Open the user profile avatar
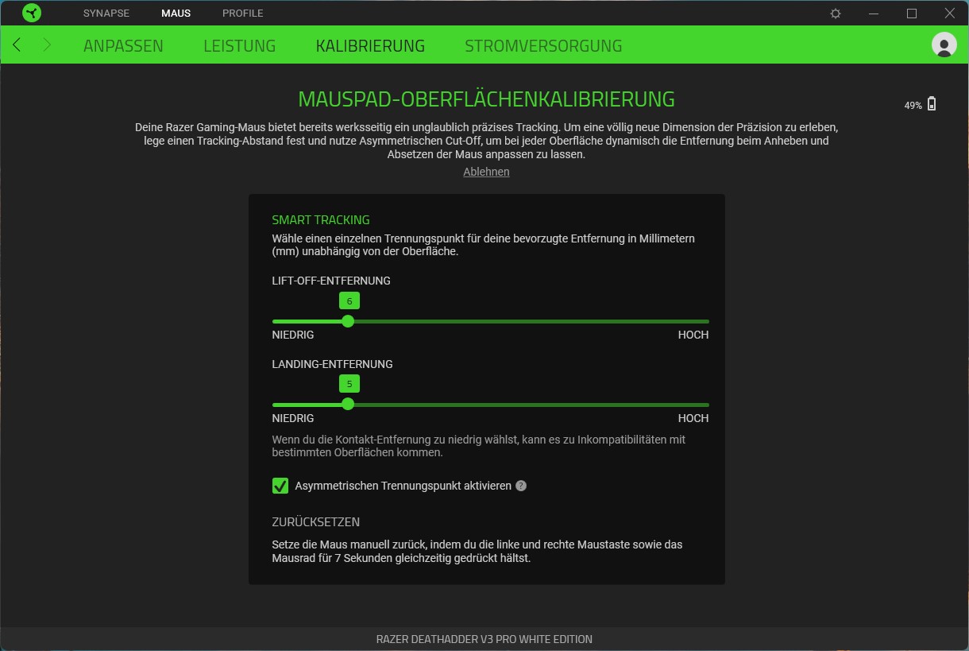 coord(944,45)
